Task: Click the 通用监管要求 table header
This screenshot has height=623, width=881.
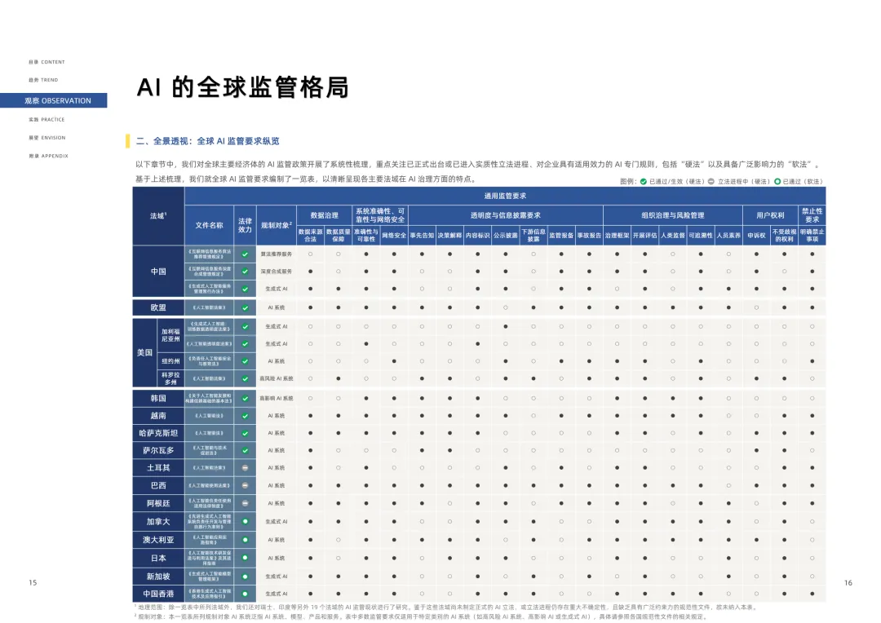Action: point(505,196)
